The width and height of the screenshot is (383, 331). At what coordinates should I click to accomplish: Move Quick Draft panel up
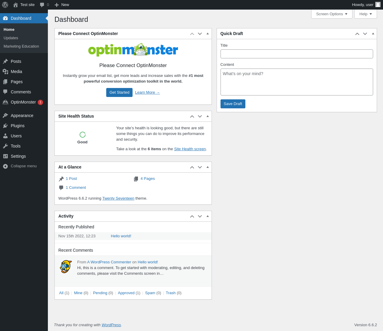point(357,34)
